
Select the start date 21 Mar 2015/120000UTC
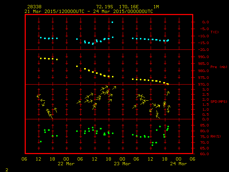[54, 11]
